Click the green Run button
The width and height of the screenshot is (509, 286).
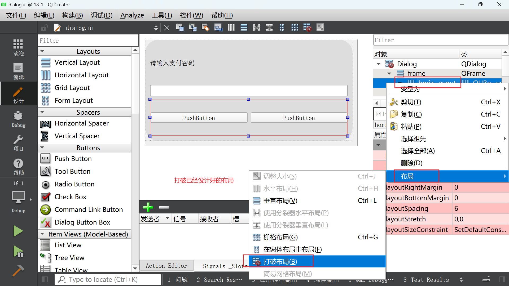coord(18,231)
